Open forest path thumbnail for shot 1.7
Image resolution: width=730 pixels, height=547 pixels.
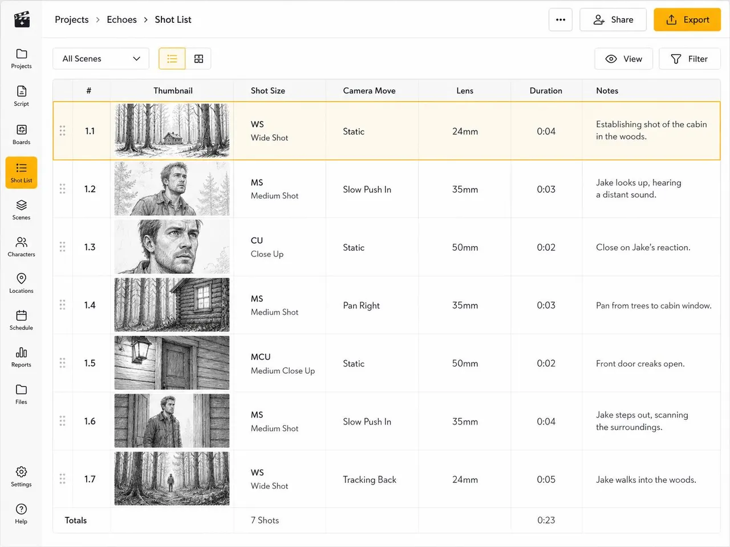pyautogui.click(x=172, y=479)
